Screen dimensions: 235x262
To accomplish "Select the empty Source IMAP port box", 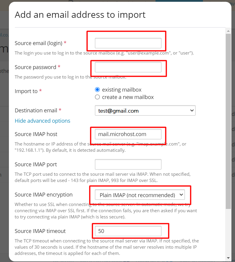I will pyautogui.click(x=128, y=164).
